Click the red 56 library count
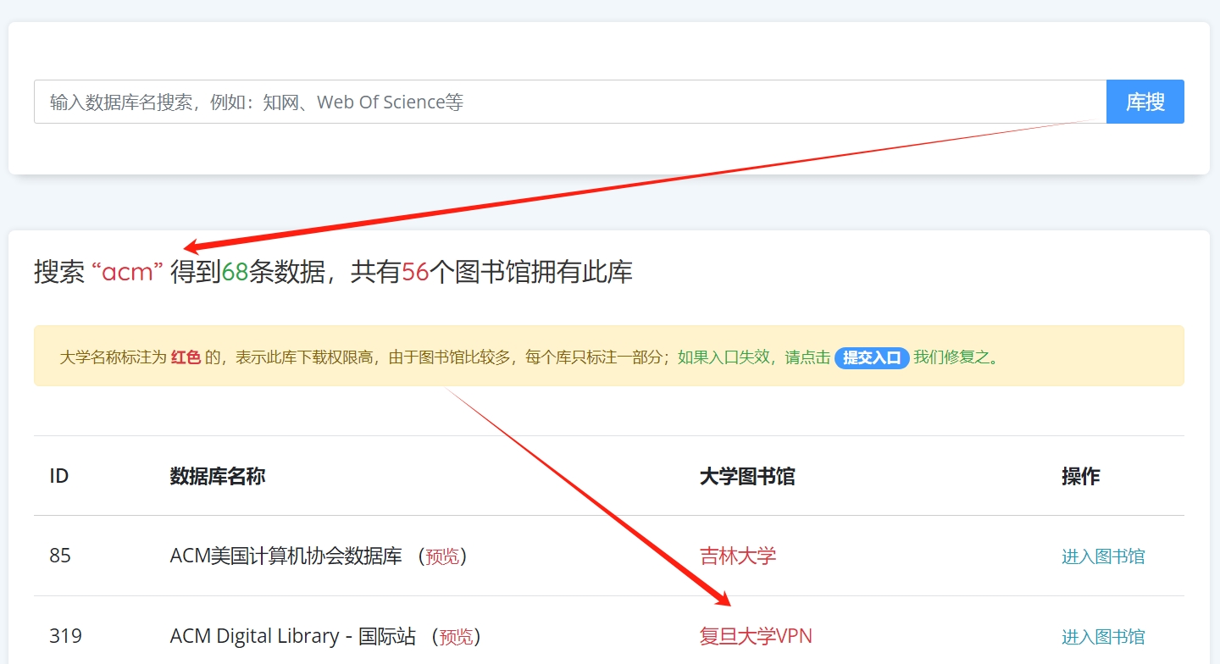Viewport: 1220px width, 664px height. tap(415, 273)
